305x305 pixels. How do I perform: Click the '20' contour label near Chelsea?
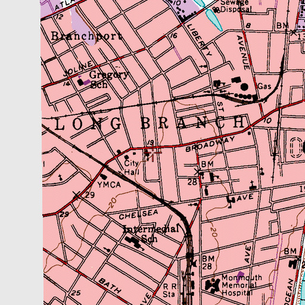coord(113,203)
